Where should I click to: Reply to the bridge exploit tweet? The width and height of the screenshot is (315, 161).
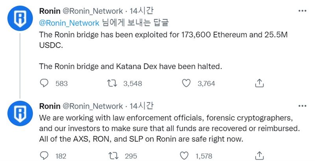pyautogui.click(x=44, y=83)
